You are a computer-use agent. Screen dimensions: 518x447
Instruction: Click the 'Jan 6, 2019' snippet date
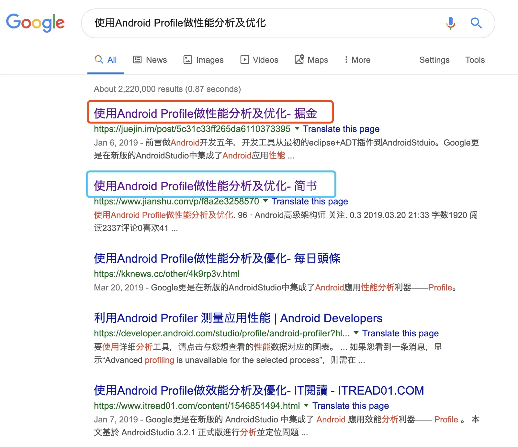tap(116, 143)
